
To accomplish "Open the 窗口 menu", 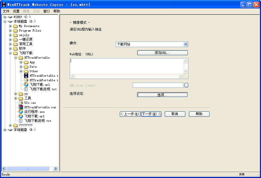I will click(x=47, y=11).
